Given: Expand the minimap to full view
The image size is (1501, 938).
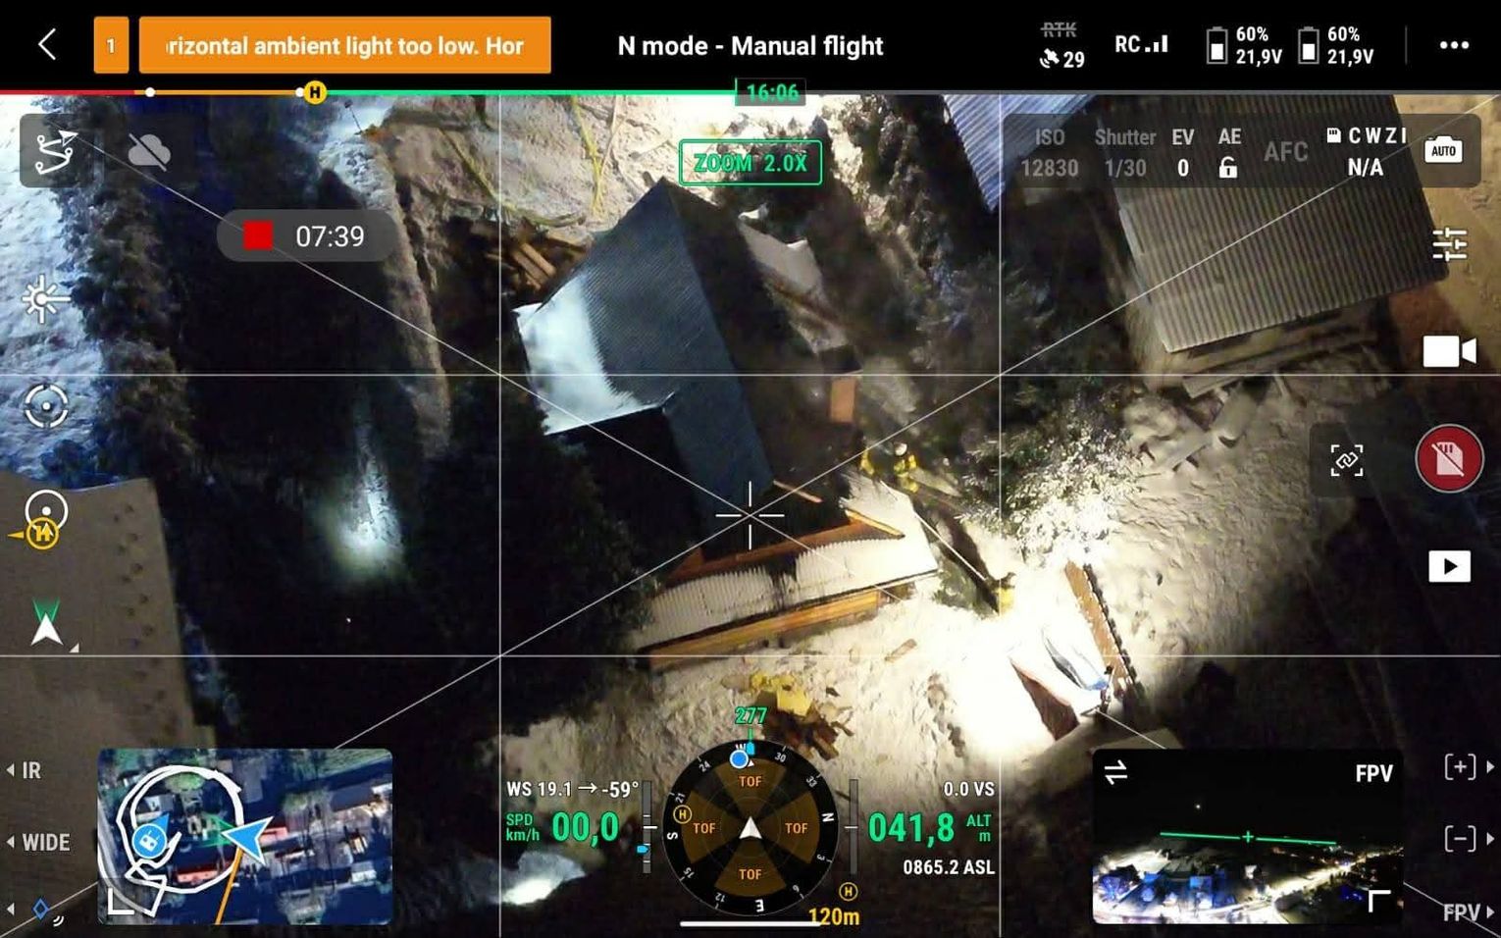Looking at the screenshot, I should click(x=121, y=902).
